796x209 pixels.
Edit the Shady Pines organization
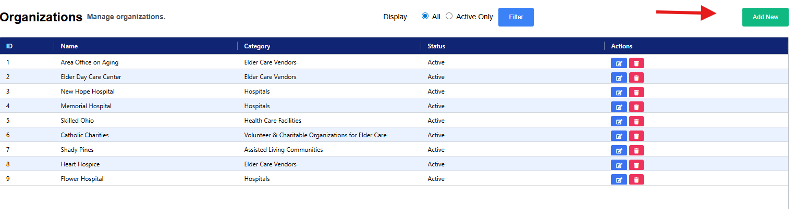619,151
